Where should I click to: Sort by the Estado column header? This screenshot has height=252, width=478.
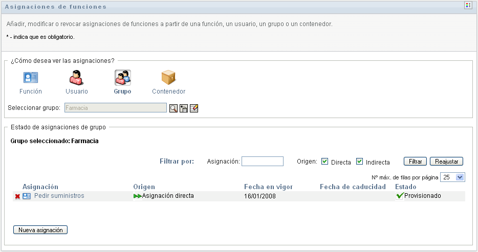tap(405, 187)
